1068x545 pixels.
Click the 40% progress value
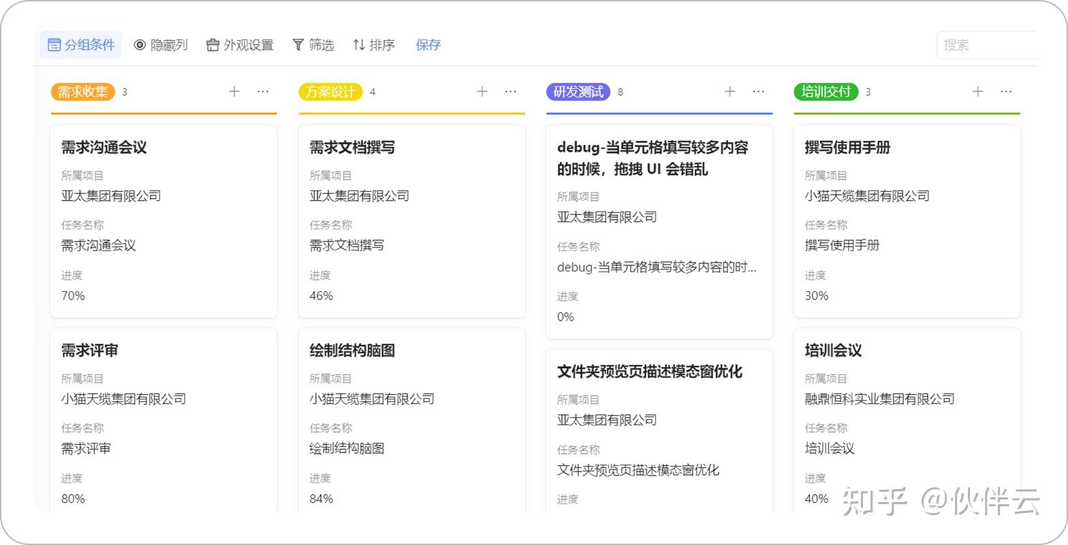(817, 499)
